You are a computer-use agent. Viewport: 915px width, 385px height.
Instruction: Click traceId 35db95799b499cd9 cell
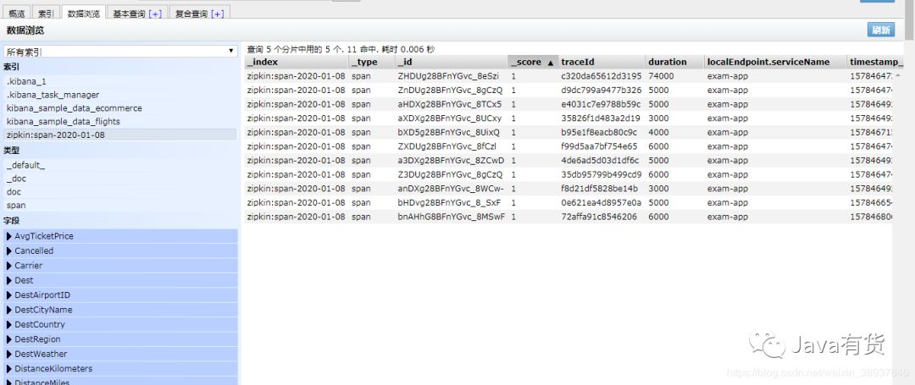click(601, 174)
